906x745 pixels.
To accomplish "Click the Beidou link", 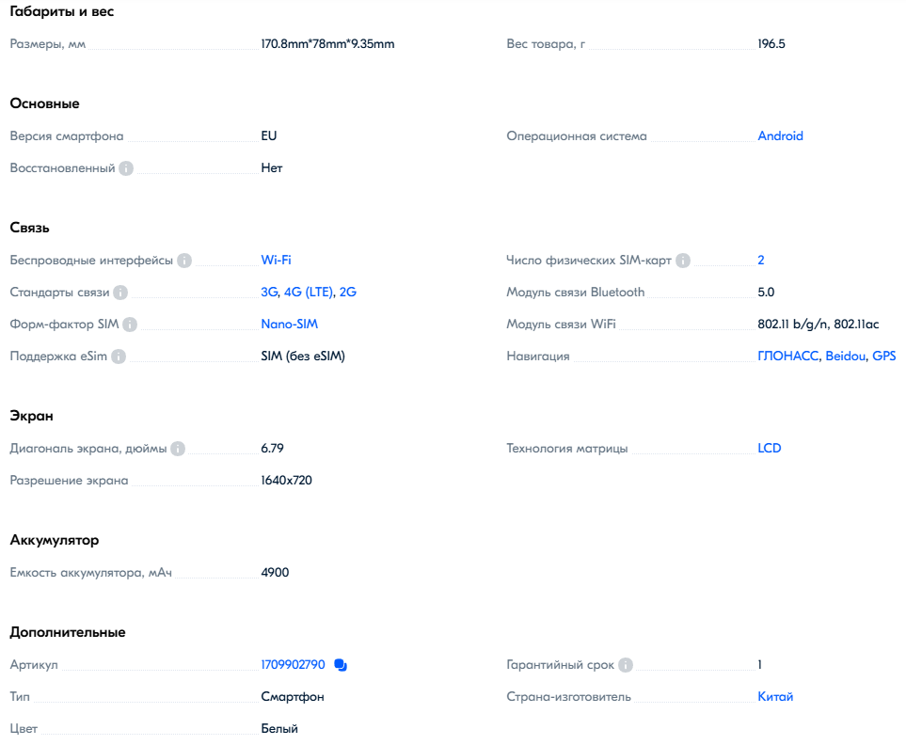I will [x=845, y=357].
